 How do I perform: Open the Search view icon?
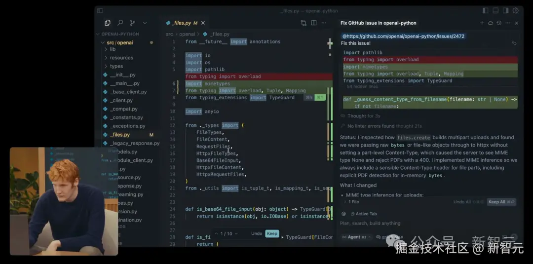[120, 23]
